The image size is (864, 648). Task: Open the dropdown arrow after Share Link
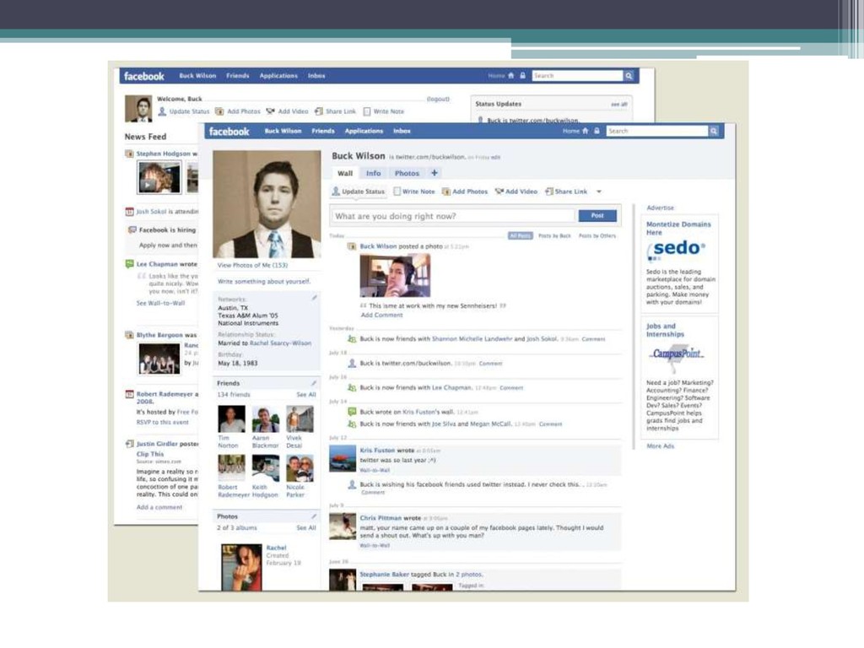[599, 192]
